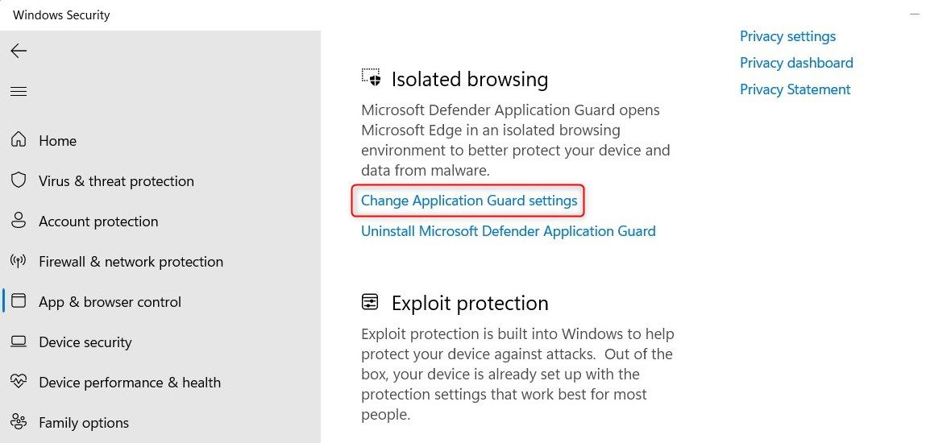The width and height of the screenshot is (926, 443).
Task: Open the Privacy Statement link
Action: point(795,89)
